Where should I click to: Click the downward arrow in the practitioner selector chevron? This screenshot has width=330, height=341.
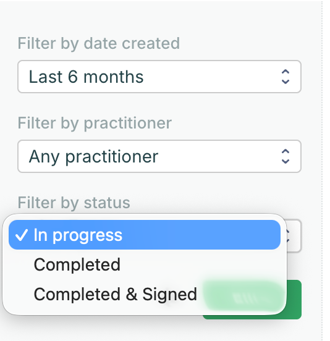coord(286,161)
